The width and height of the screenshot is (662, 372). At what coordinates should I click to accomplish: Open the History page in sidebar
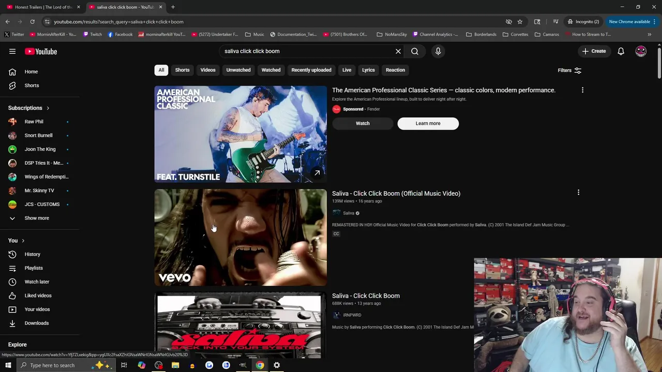(32, 254)
